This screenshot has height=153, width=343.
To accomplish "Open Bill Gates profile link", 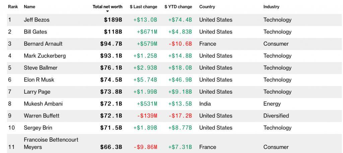I will (x=35, y=32).
